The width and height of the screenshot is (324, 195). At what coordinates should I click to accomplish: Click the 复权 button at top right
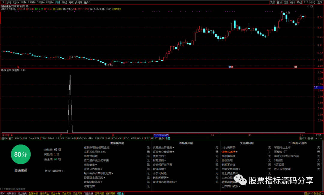pos(272,2)
